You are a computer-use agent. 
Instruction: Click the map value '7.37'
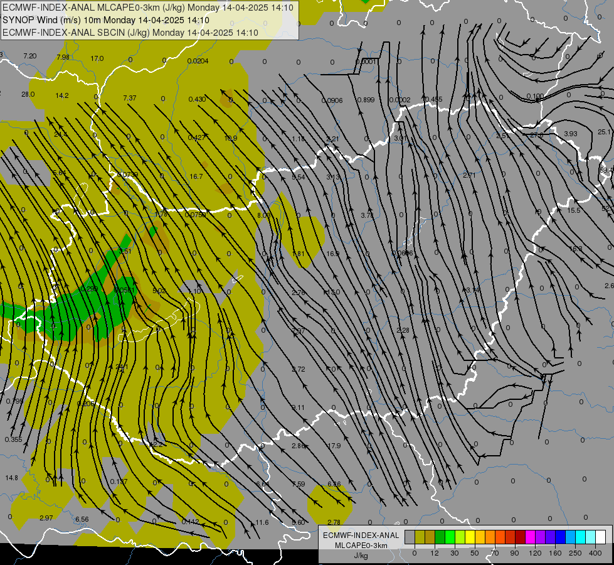(x=130, y=98)
